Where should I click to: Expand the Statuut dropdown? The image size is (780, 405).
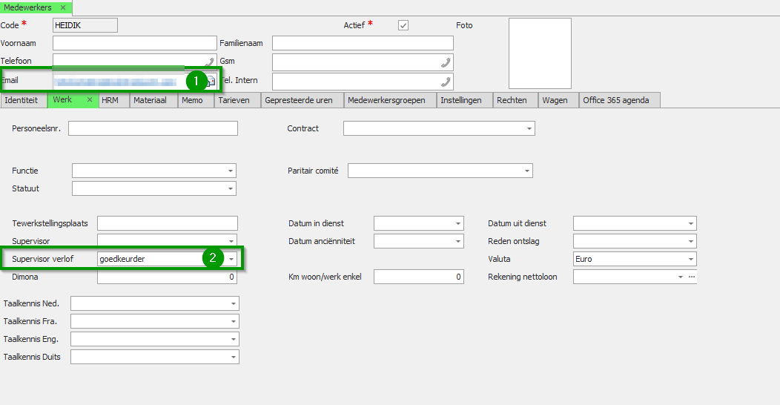(x=231, y=188)
